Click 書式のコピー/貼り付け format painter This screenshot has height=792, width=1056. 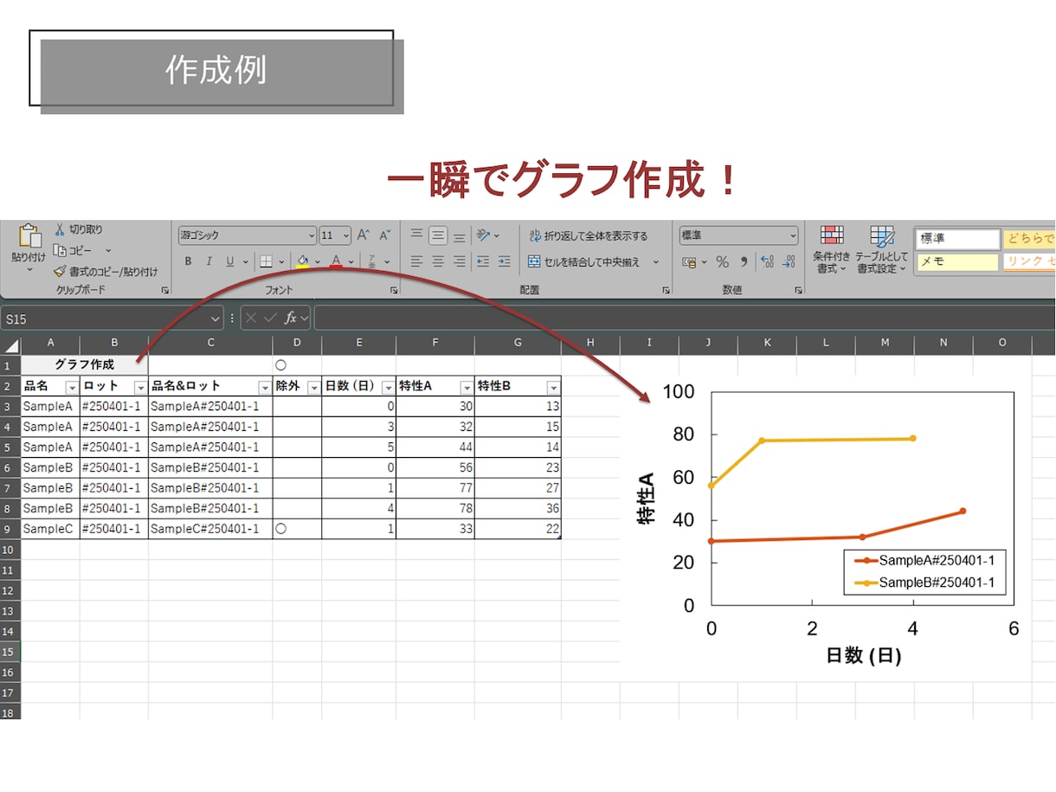[x=106, y=271]
